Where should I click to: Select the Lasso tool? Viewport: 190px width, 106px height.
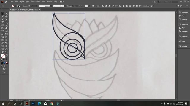pos(6,16)
